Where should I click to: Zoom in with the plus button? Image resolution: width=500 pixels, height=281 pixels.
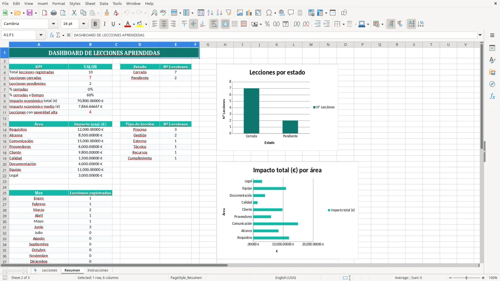483,278
